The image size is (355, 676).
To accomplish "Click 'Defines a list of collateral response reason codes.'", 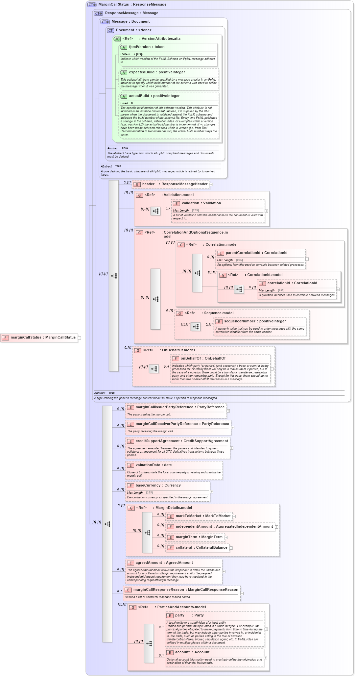I will [x=157, y=597].
